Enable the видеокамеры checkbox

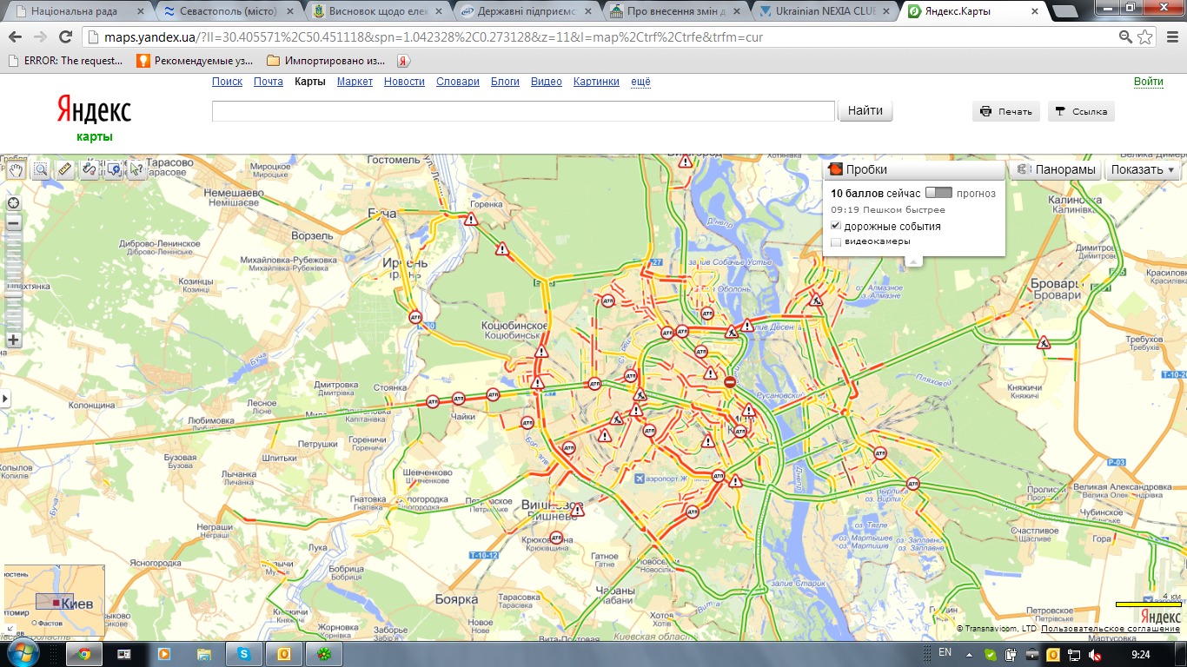pos(836,242)
